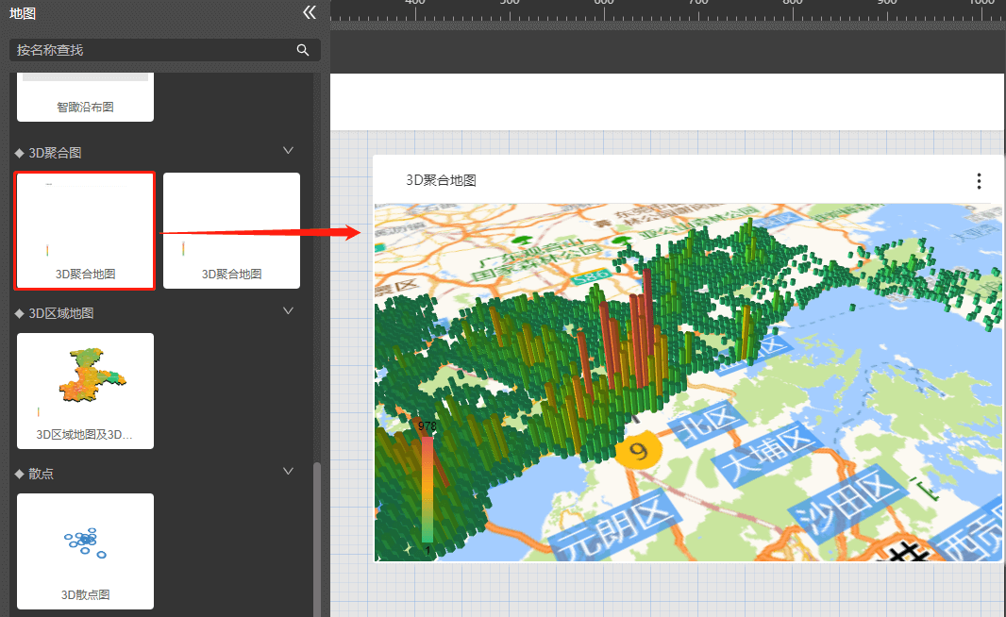Click the magnifier icon in search box

click(303, 50)
